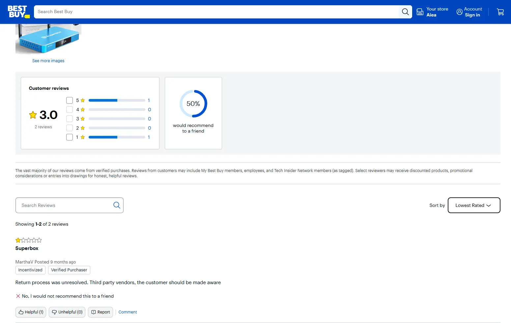Check the 5 star filter checkbox
Screen dimensions: 511x323
click(x=70, y=100)
